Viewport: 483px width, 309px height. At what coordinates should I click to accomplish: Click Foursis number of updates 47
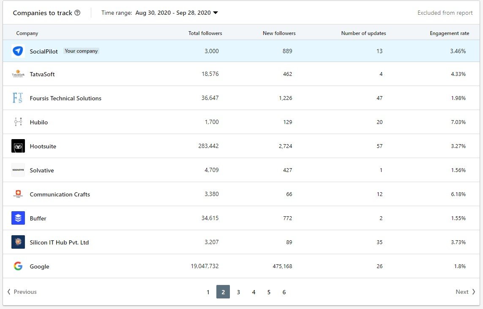point(379,98)
